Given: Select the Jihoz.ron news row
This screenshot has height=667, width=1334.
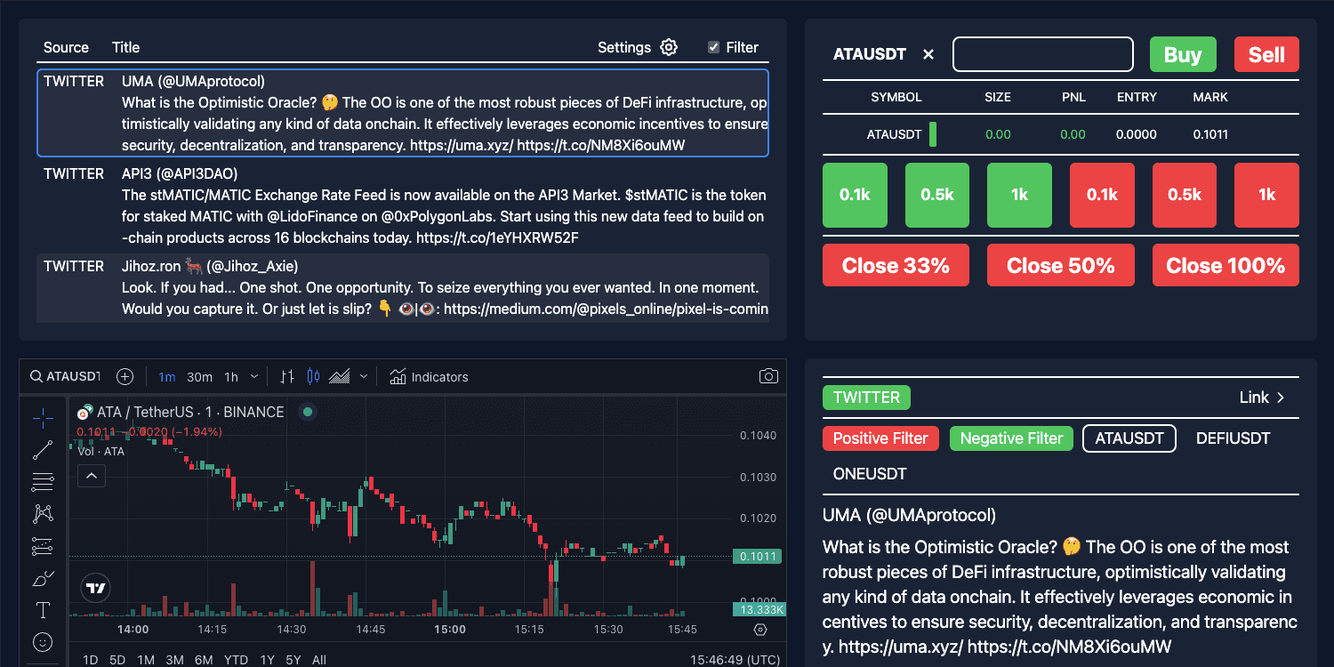Looking at the screenshot, I should 403,288.
